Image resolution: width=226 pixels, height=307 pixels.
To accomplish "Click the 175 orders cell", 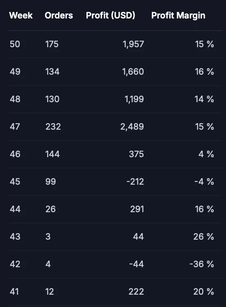I will pos(52,44).
